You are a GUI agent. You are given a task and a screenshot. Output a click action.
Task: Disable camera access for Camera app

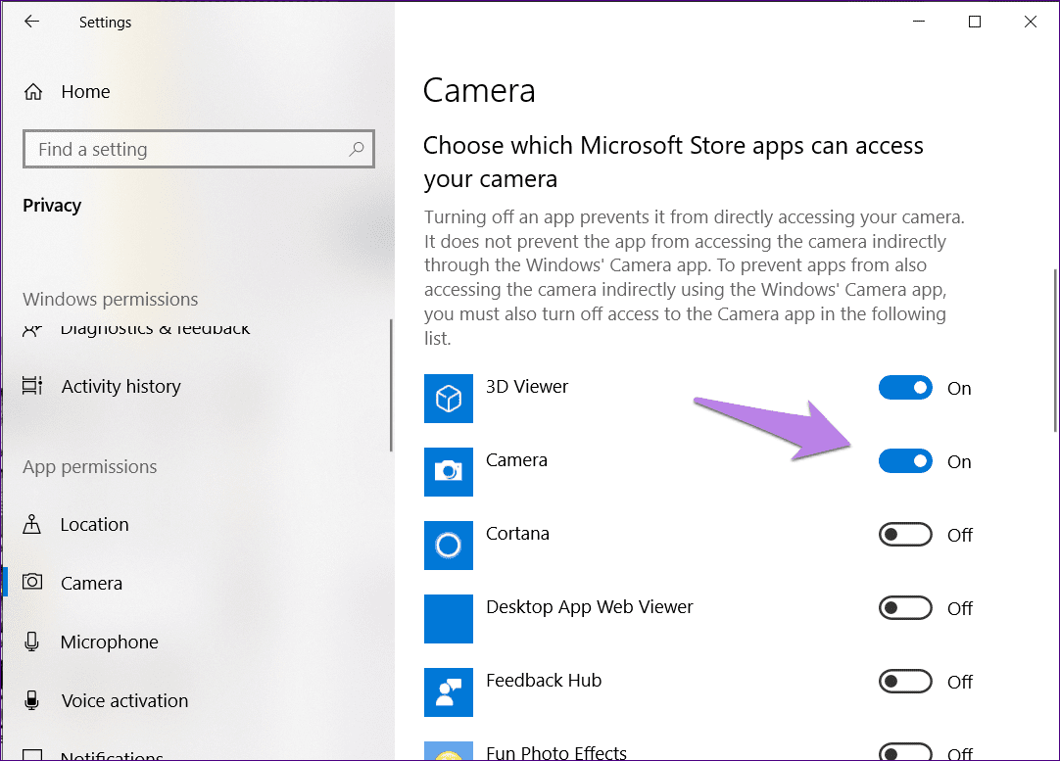tap(905, 461)
